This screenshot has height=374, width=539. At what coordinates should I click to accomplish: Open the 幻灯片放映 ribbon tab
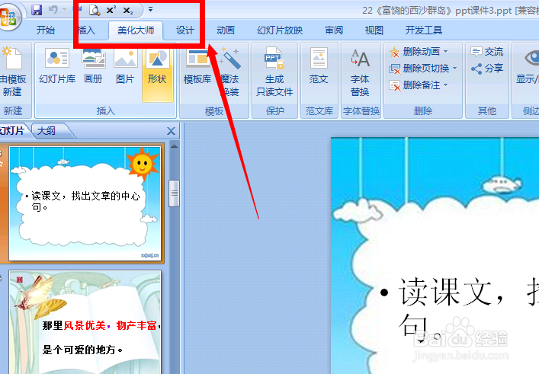pos(280,30)
